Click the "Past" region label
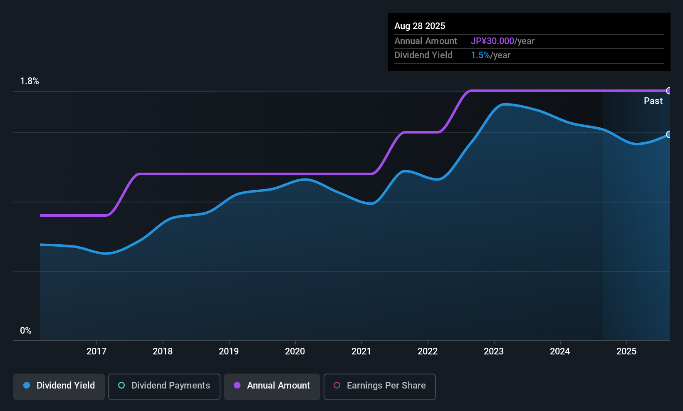Image resolution: width=683 pixels, height=411 pixels. [x=653, y=101]
